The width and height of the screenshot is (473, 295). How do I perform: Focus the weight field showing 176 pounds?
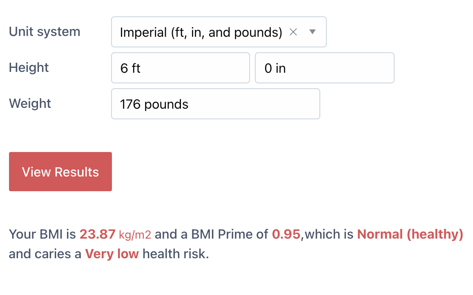coord(215,104)
